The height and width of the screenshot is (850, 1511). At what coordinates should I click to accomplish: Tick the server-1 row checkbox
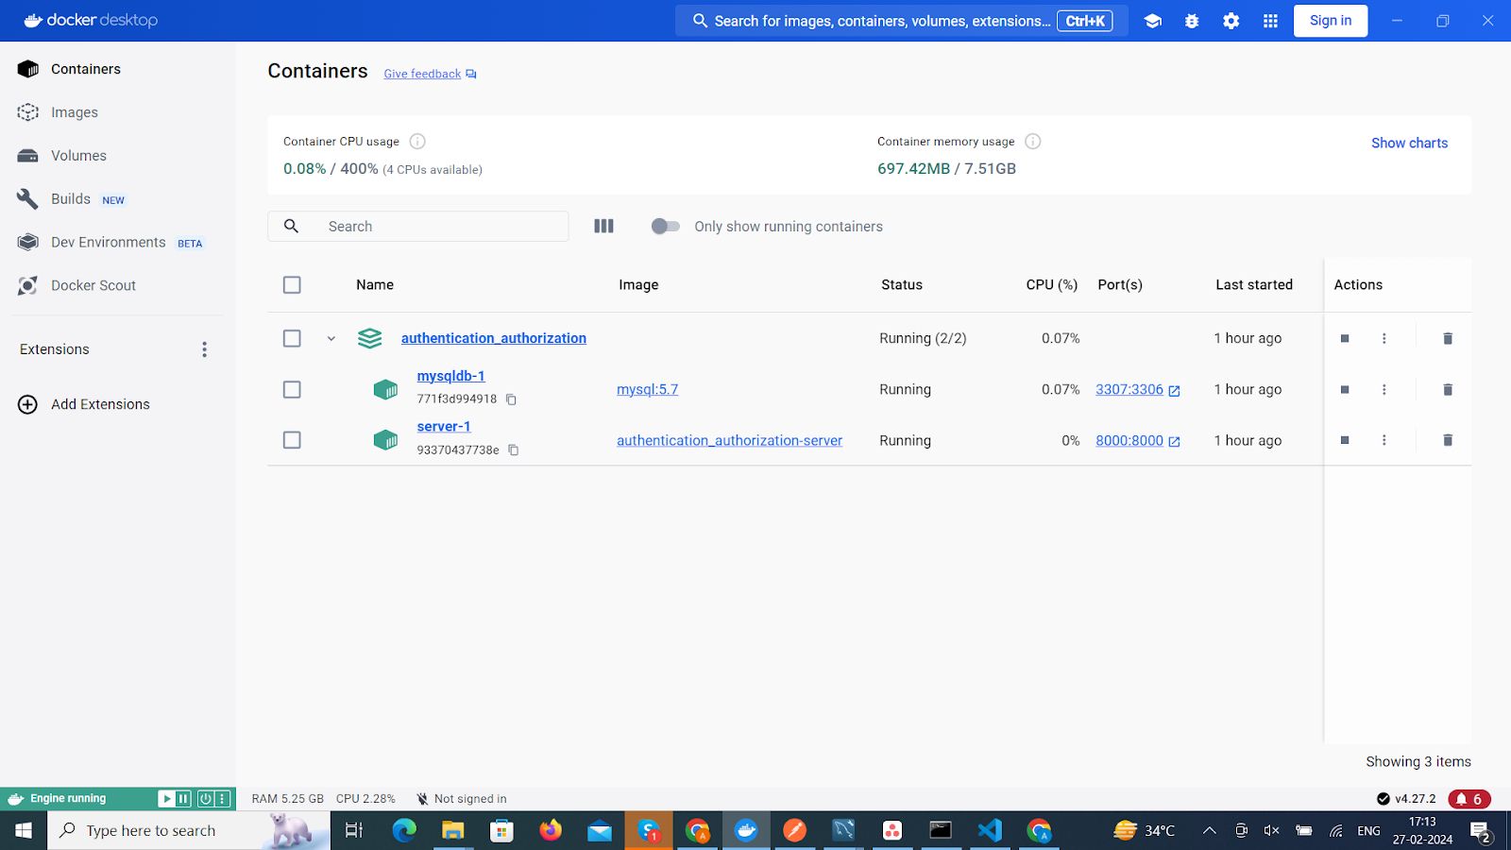tap(292, 440)
